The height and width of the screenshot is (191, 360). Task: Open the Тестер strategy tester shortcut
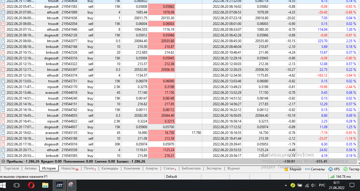tap(351, 169)
